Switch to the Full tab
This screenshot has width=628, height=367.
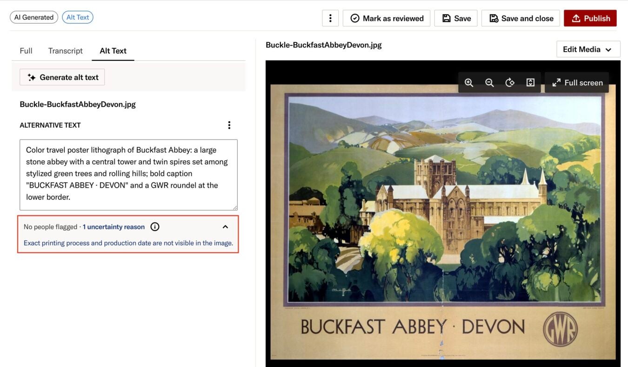(x=26, y=51)
